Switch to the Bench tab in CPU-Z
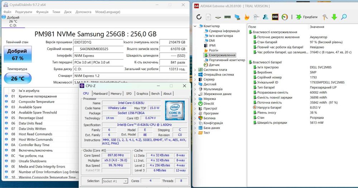This screenshot has width=358, height=188. tap(155, 94)
